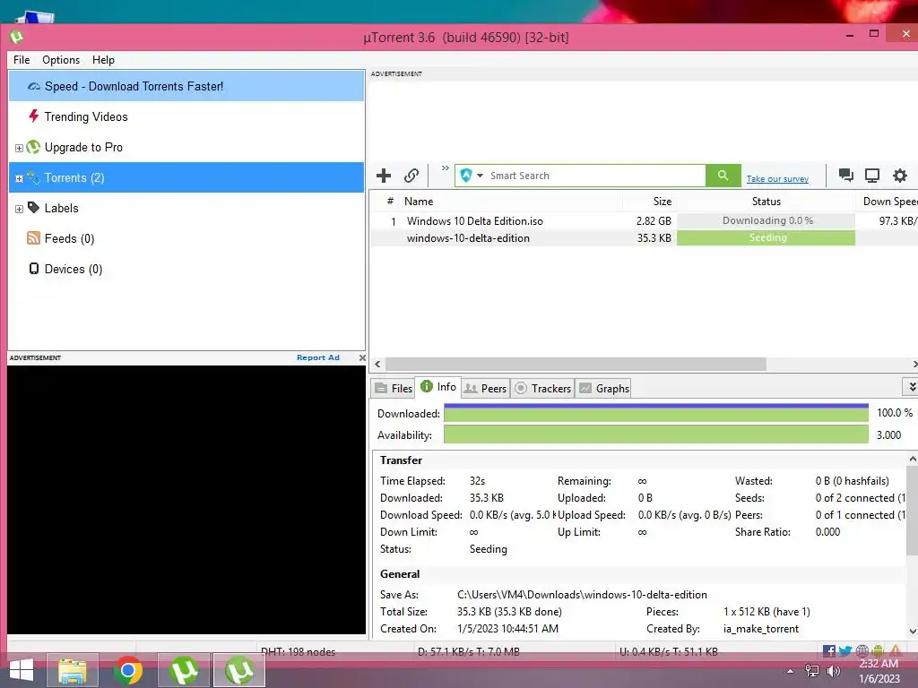
Task: Click the Trending Videos lightning icon
Action: 33,116
